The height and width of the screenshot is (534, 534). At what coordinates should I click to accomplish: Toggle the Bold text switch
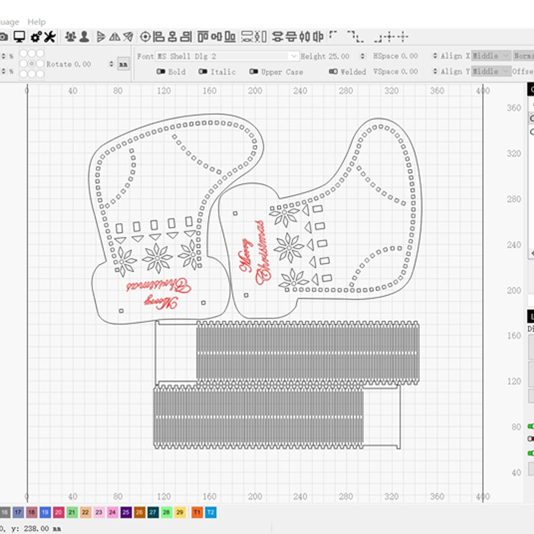[160, 72]
